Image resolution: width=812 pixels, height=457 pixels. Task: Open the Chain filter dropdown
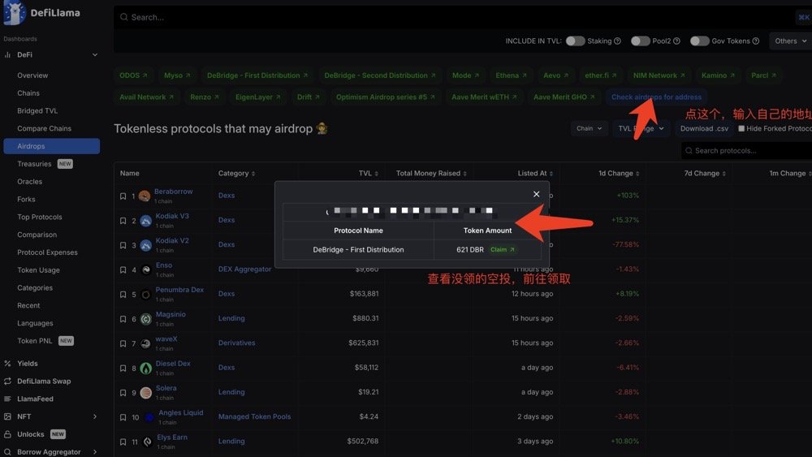coord(590,128)
